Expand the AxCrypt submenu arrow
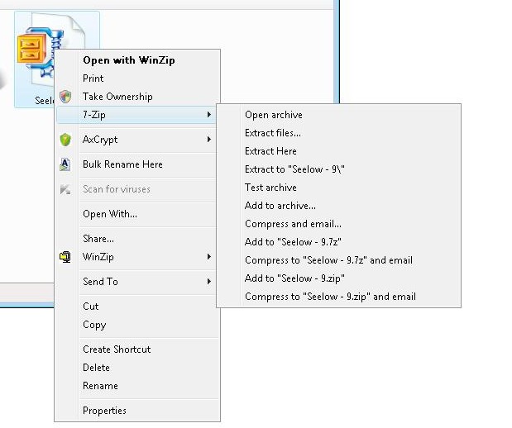The width and height of the screenshot is (512, 428). coord(209,140)
